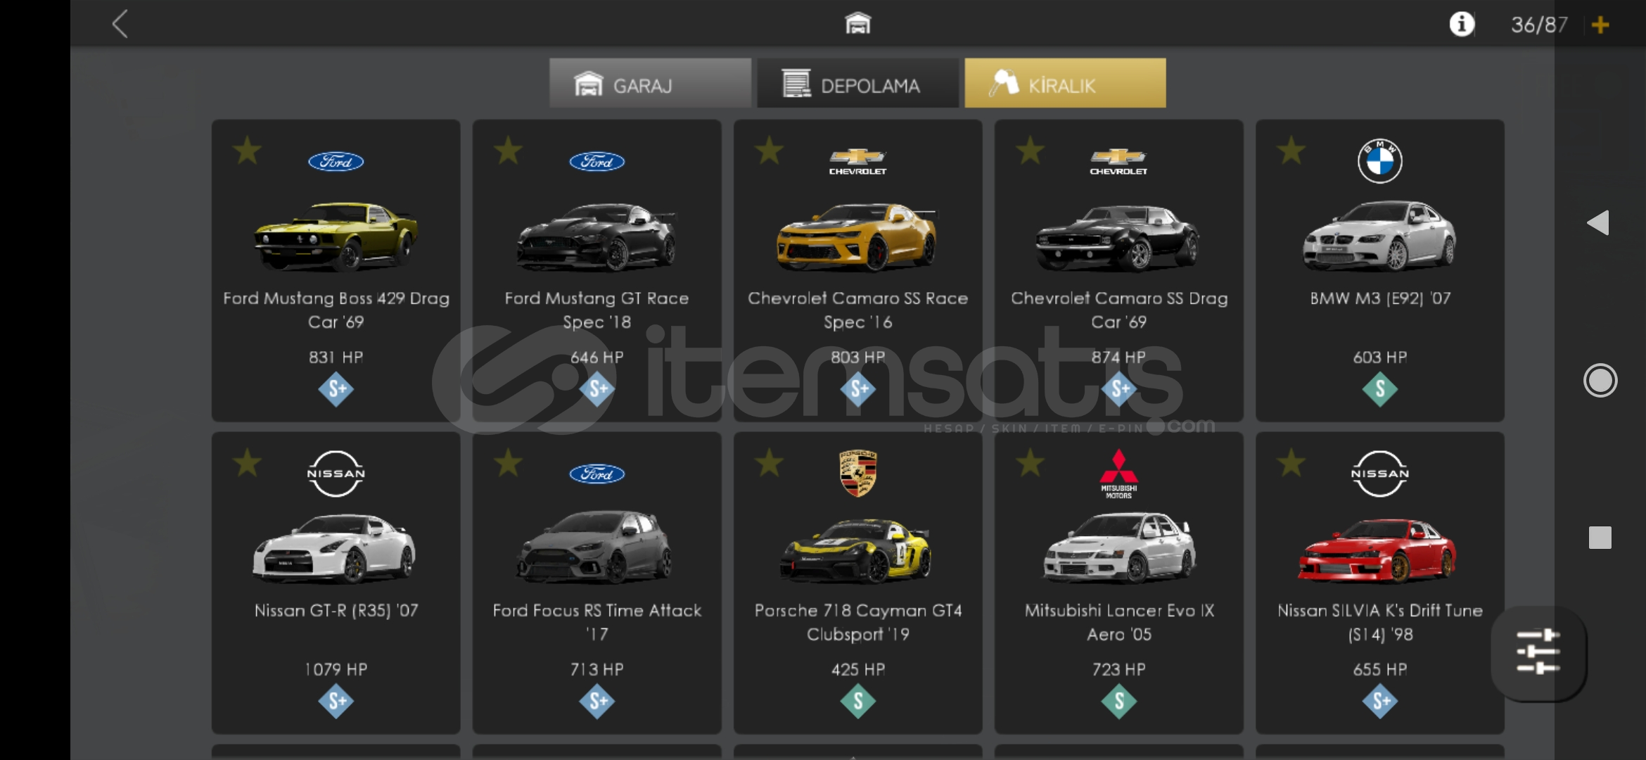Open the info icon beside 36/87
This screenshot has height=760, width=1646.
(1462, 25)
